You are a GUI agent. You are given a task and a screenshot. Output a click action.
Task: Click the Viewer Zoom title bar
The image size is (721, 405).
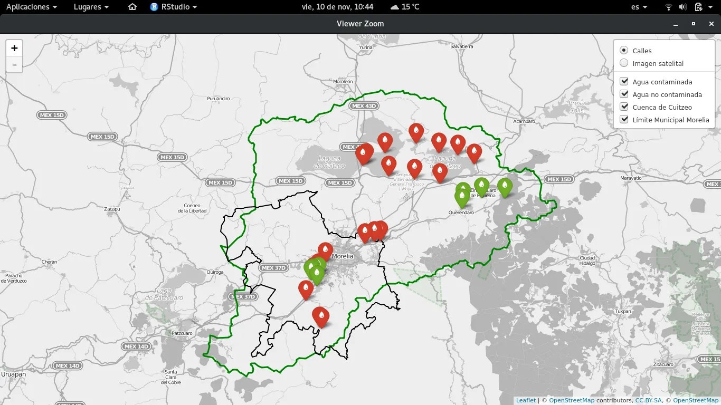click(360, 24)
